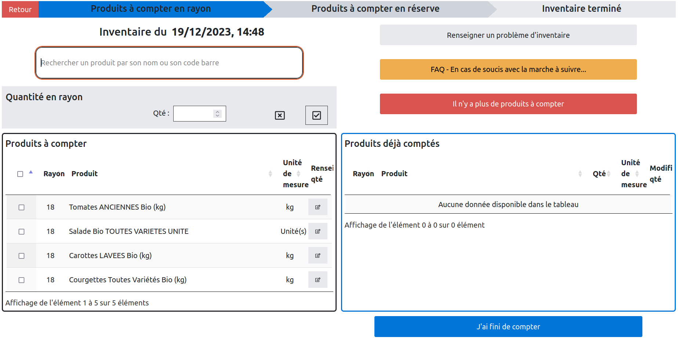Click 'Il n'y a plus de produits à compter'

[508, 104]
